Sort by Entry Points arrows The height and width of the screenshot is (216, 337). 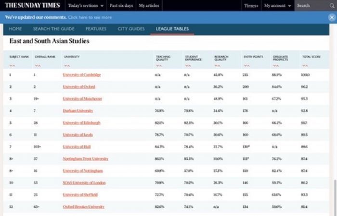coord(246,65)
